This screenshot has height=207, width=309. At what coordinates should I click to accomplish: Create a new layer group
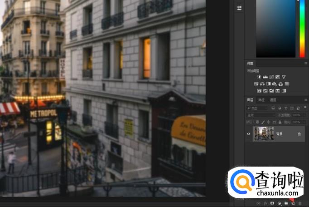pyautogui.click(x=286, y=203)
